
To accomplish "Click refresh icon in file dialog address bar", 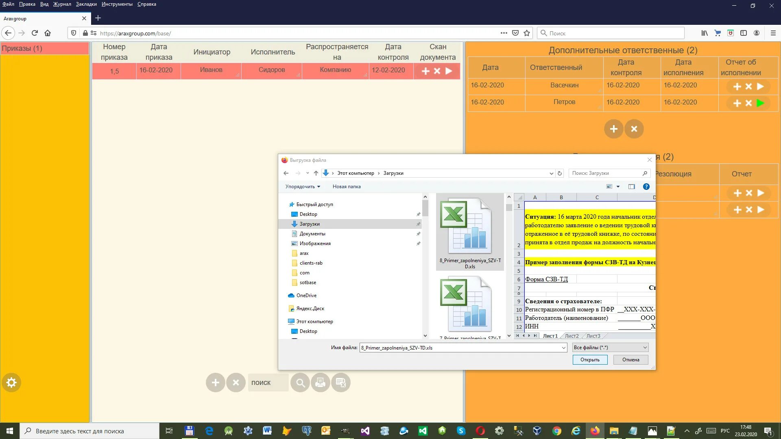I will click(560, 173).
